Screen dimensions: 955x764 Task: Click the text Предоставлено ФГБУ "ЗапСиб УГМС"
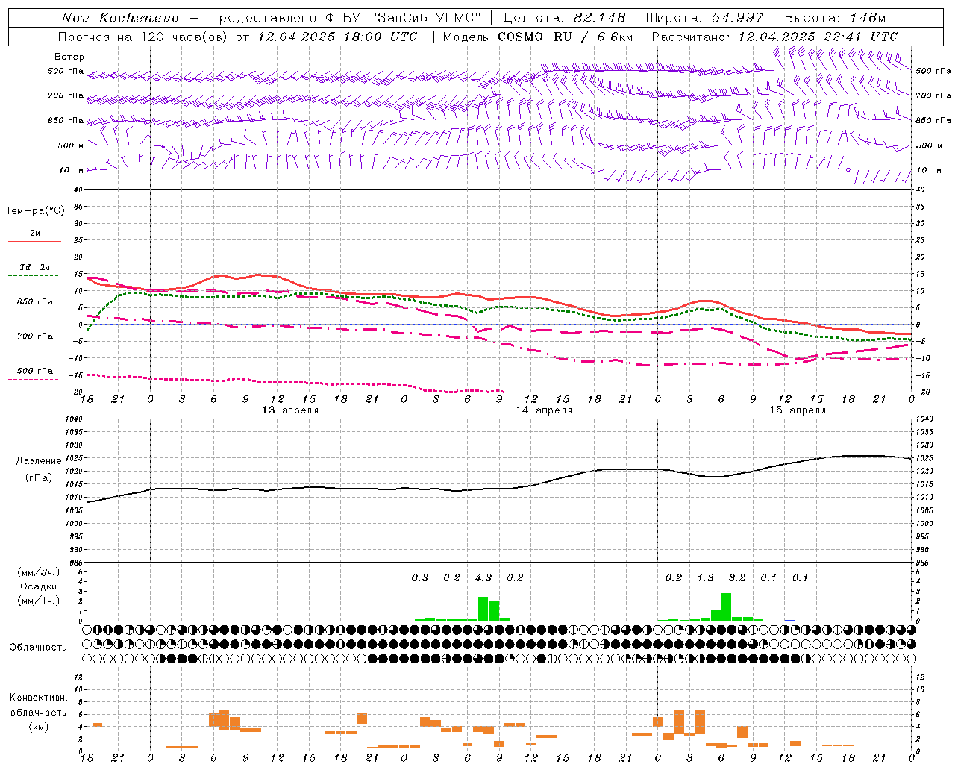coord(344,18)
